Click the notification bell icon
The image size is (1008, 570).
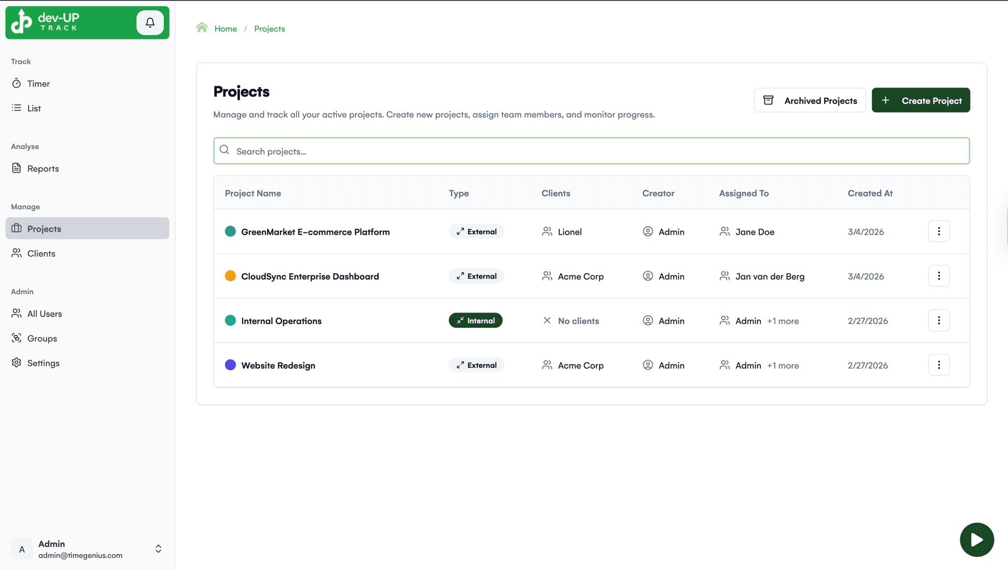click(150, 23)
